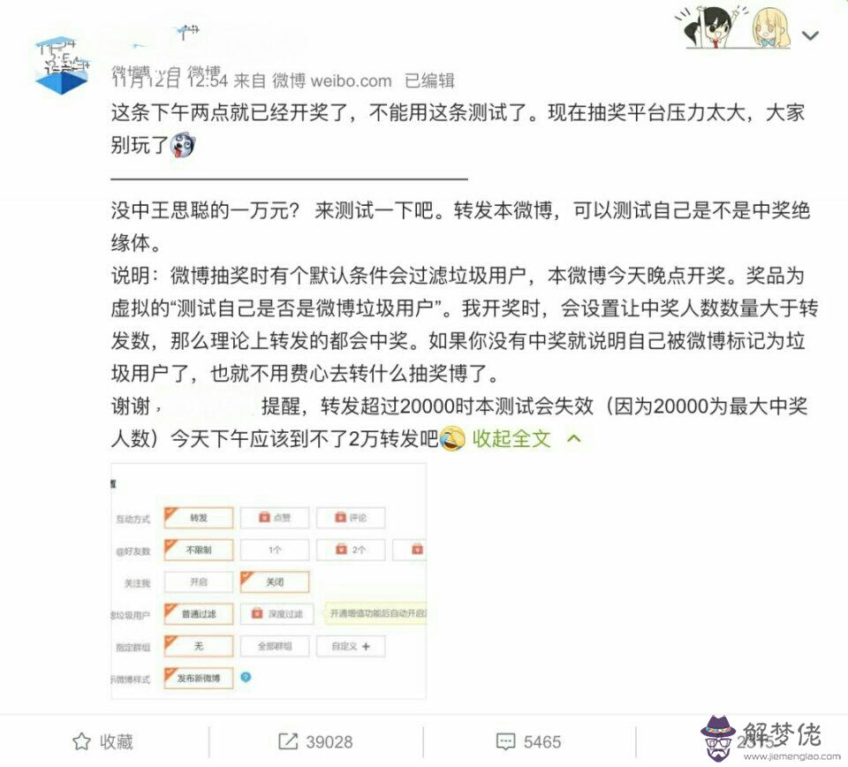Screen dimensions: 848x767
Task: Select the 关闭 option for 关注我
Action: pos(275,582)
